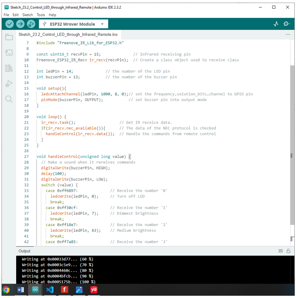This screenshot has width=297, height=298.
Task: Click the Verify checkmark button
Action: (x=9, y=24)
